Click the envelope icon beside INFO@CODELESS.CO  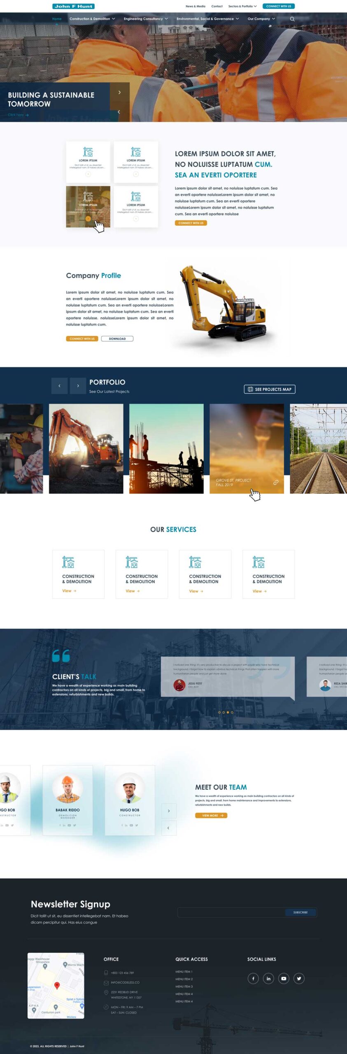coord(106,982)
